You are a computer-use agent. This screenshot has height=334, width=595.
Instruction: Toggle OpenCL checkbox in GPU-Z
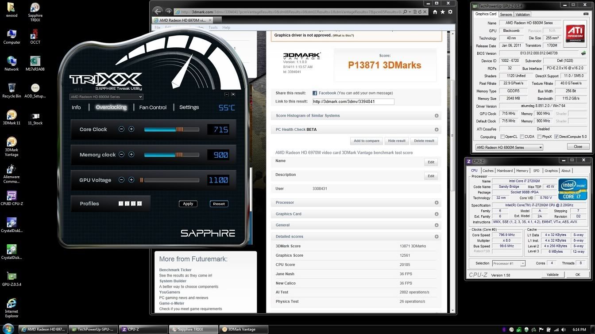pyautogui.click(x=502, y=137)
